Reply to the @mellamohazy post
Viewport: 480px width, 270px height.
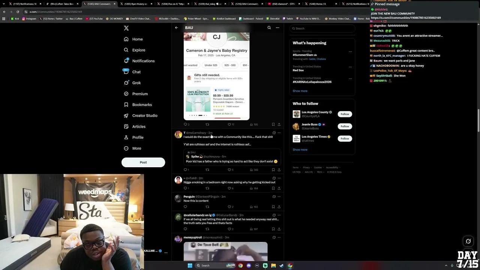pos(185,170)
